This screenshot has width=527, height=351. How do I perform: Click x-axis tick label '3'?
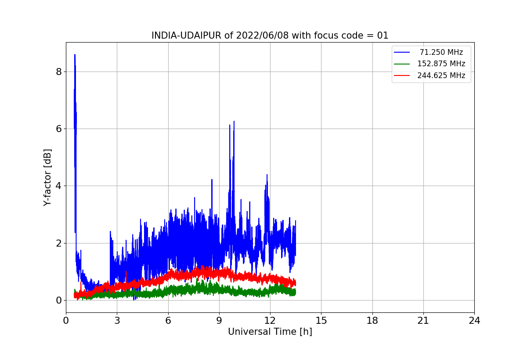pos(117,320)
